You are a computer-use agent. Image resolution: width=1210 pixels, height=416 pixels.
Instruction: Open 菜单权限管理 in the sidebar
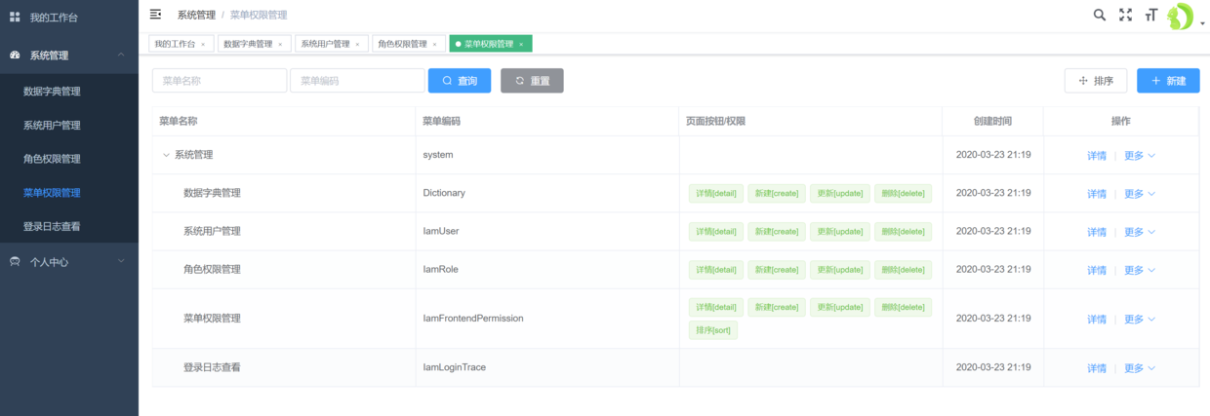(69, 193)
